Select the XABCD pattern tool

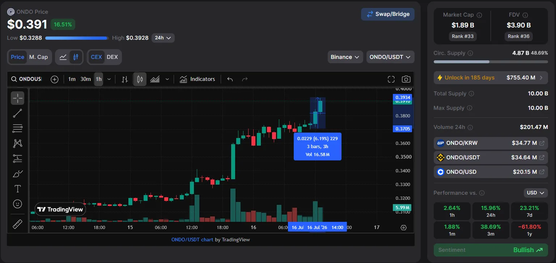(x=17, y=143)
